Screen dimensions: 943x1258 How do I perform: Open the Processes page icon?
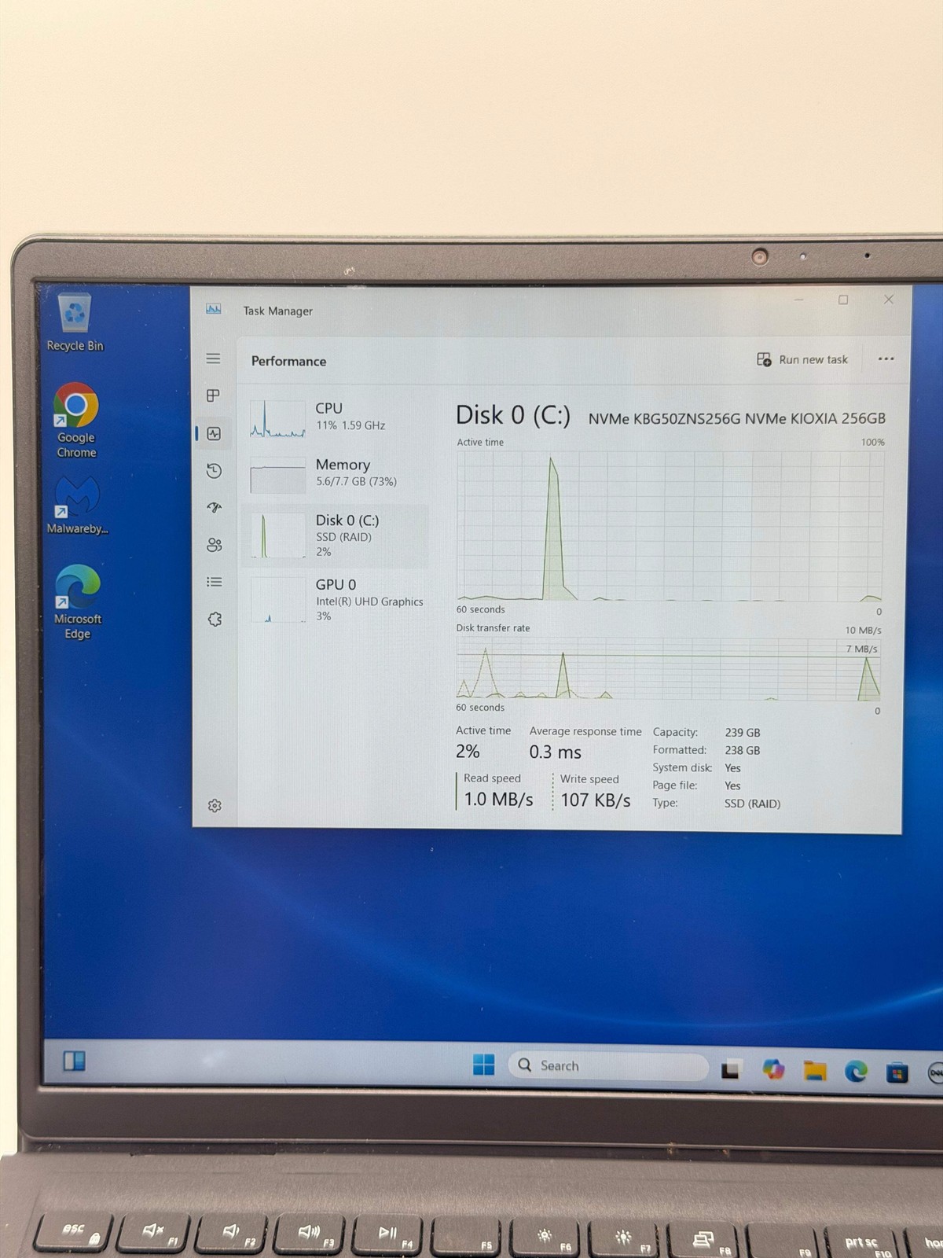(213, 395)
